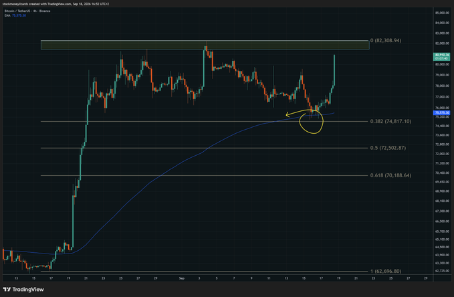This screenshot has height=297, width=454.
Task: Click the 73,600.00 price axis label
Action: tap(442, 135)
